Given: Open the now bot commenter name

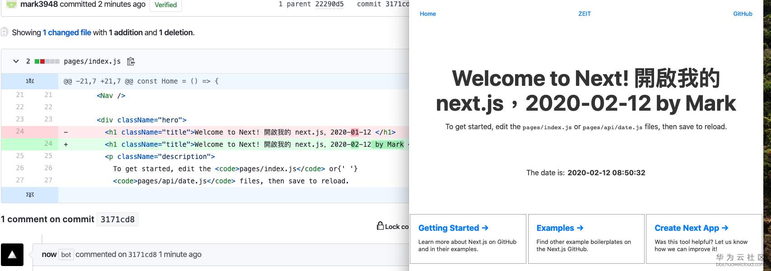Looking at the screenshot, I should click(x=49, y=254).
